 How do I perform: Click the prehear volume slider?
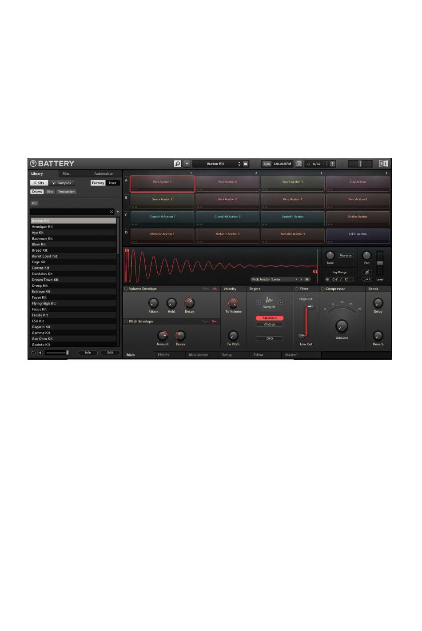click(57, 353)
